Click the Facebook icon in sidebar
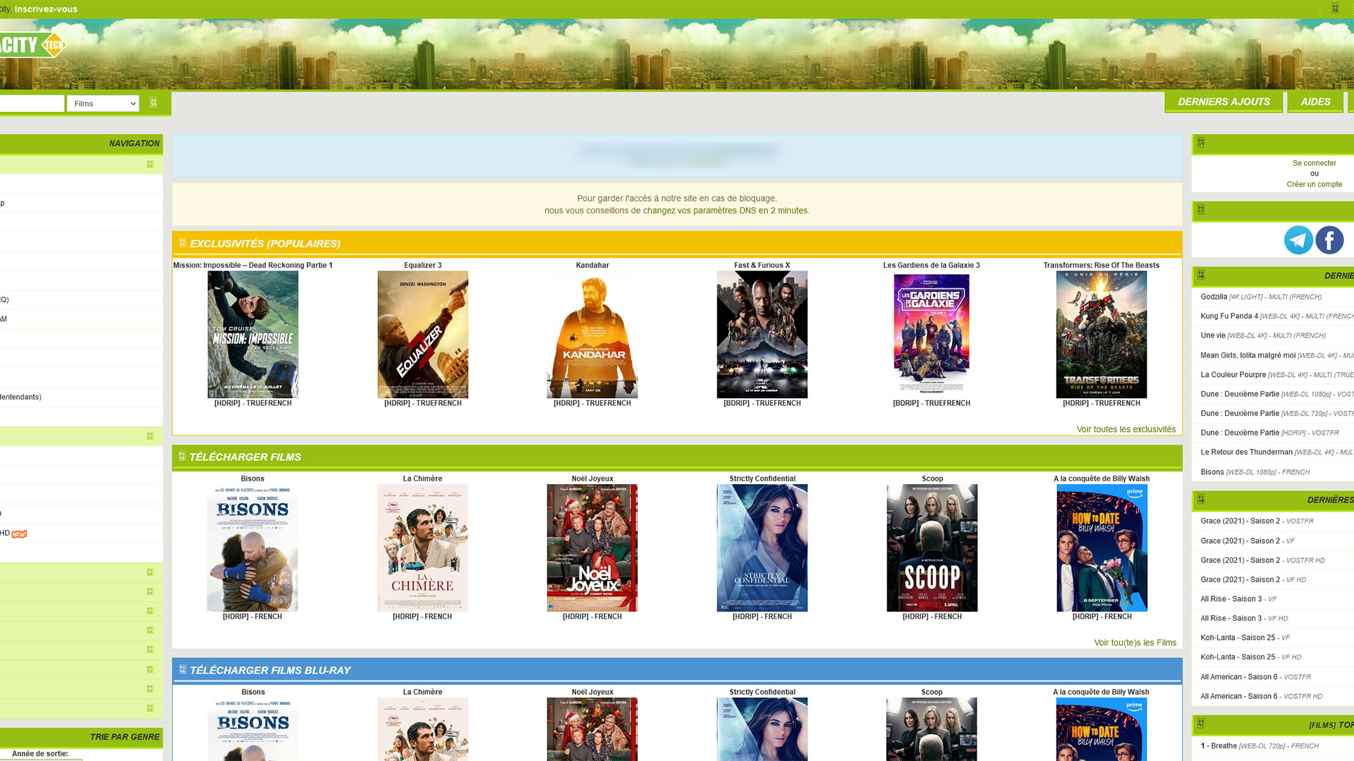Viewport: 1354px width, 761px height. click(x=1329, y=240)
